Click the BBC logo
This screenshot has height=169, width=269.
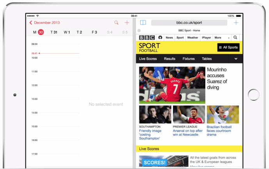coord(147,37)
